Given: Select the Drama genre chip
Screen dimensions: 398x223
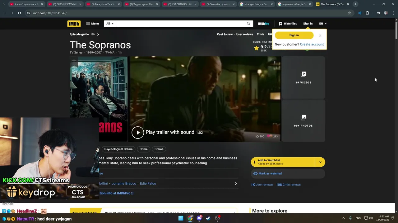Looking at the screenshot, I should tap(159, 149).
